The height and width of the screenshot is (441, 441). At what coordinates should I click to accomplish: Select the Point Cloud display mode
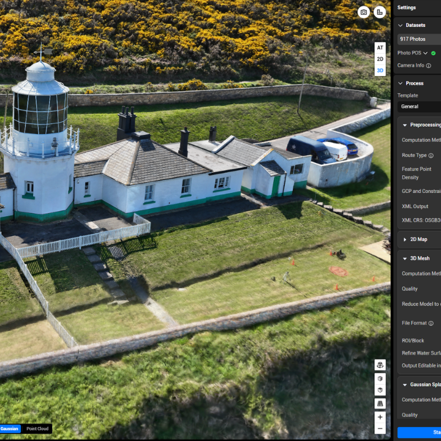(37, 429)
